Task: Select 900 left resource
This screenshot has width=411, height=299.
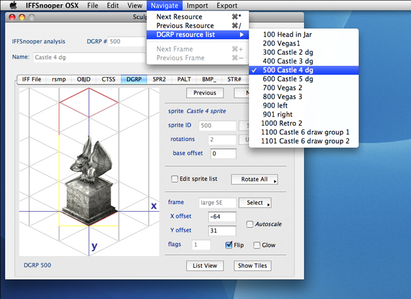Action: tap(304, 106)
